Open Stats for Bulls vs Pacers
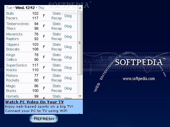This screenshot has width=170, height=127. 57,13
